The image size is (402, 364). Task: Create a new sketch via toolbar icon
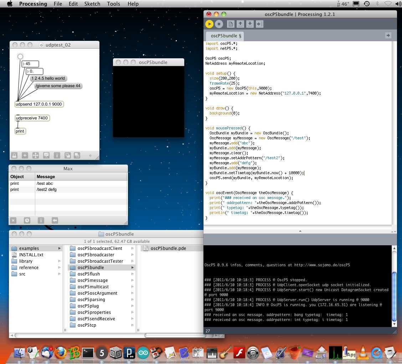(x=231, y=24)
